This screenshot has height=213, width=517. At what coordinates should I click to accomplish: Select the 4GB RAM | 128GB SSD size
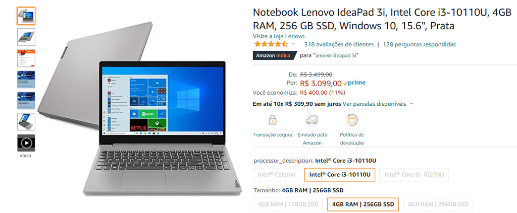point(288,204)
